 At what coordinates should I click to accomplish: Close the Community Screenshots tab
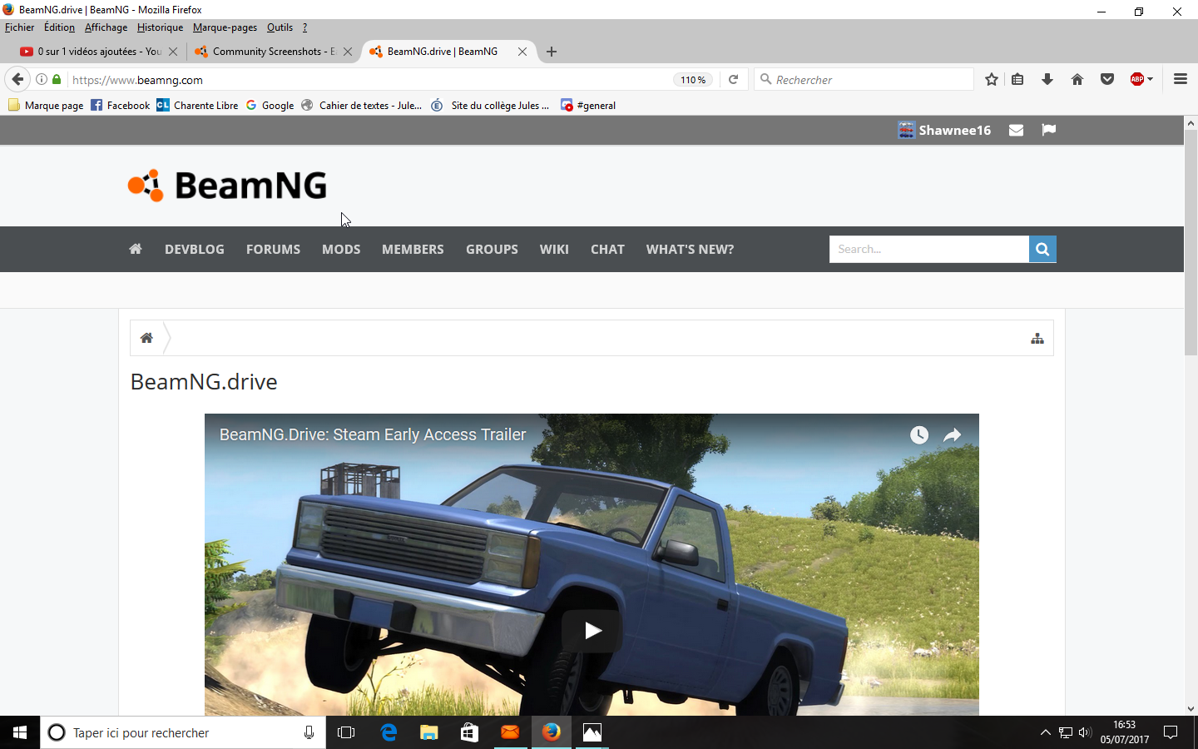point(348,52)
